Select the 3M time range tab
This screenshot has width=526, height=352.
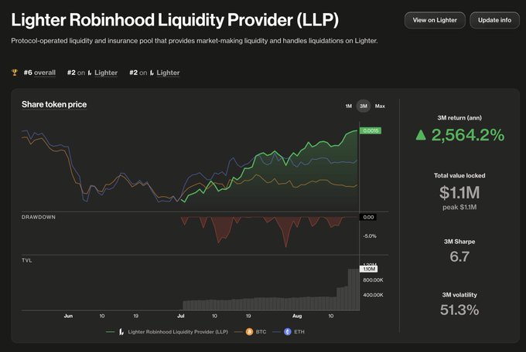pyautogui.click(x=364, y=107)
